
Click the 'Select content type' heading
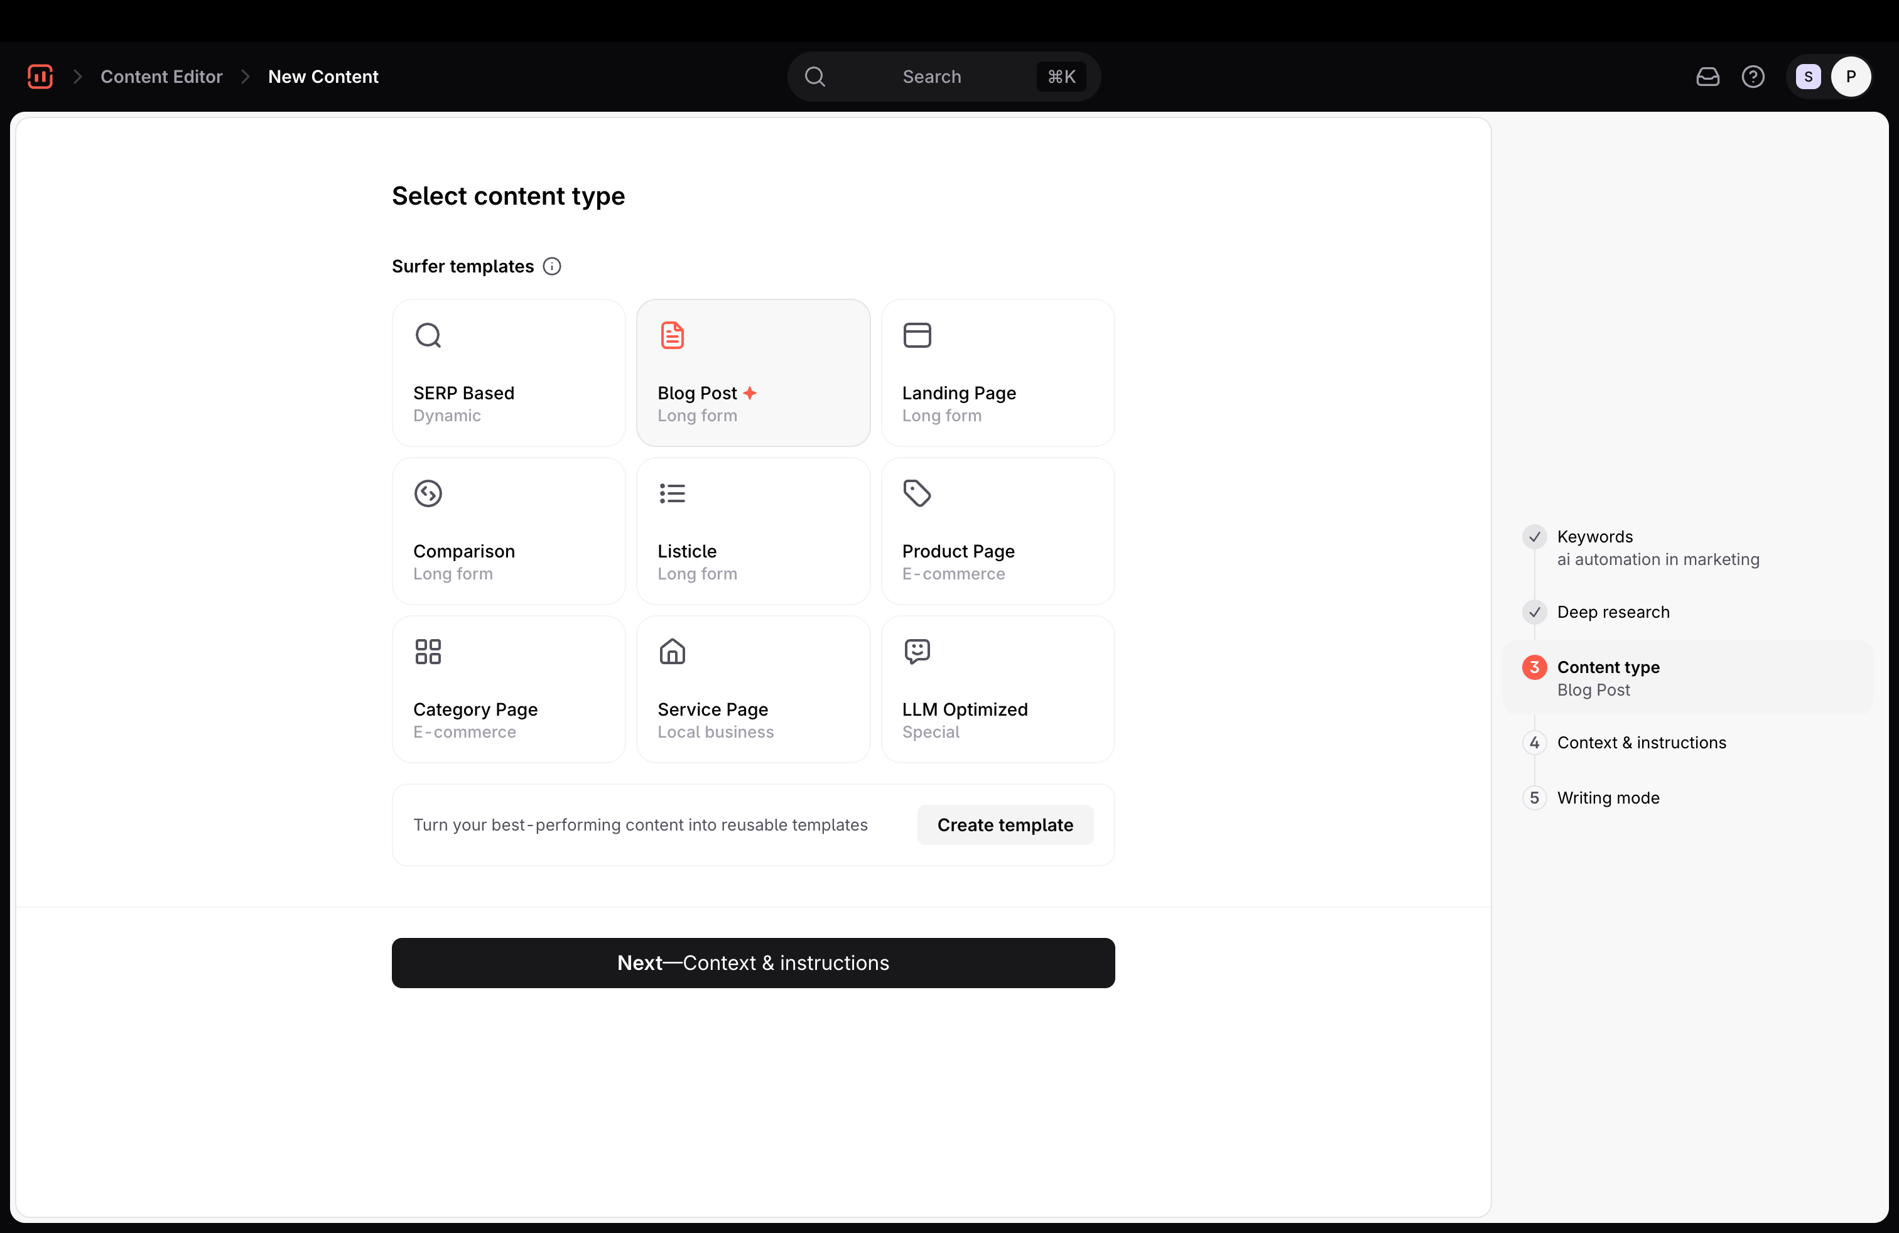click(x=508, y=195)
